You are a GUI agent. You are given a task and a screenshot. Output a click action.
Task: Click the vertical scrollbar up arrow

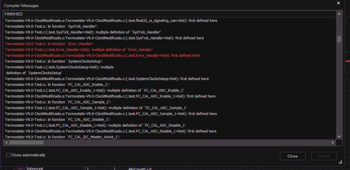[339, 14]
